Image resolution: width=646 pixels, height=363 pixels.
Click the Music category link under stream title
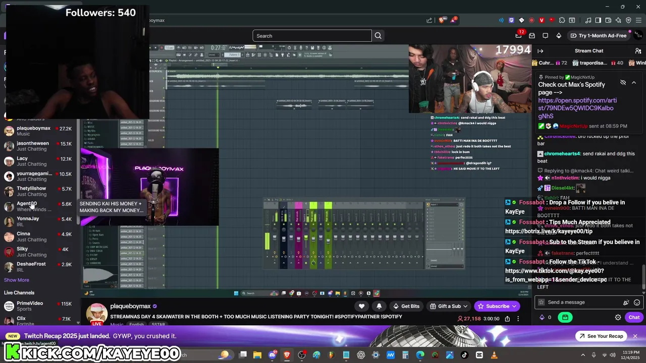coord(117,324)
